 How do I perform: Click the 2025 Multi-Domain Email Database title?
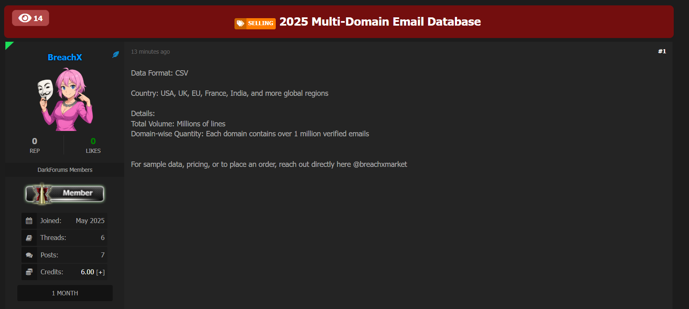pyautogui.click(x=380, y=21)
